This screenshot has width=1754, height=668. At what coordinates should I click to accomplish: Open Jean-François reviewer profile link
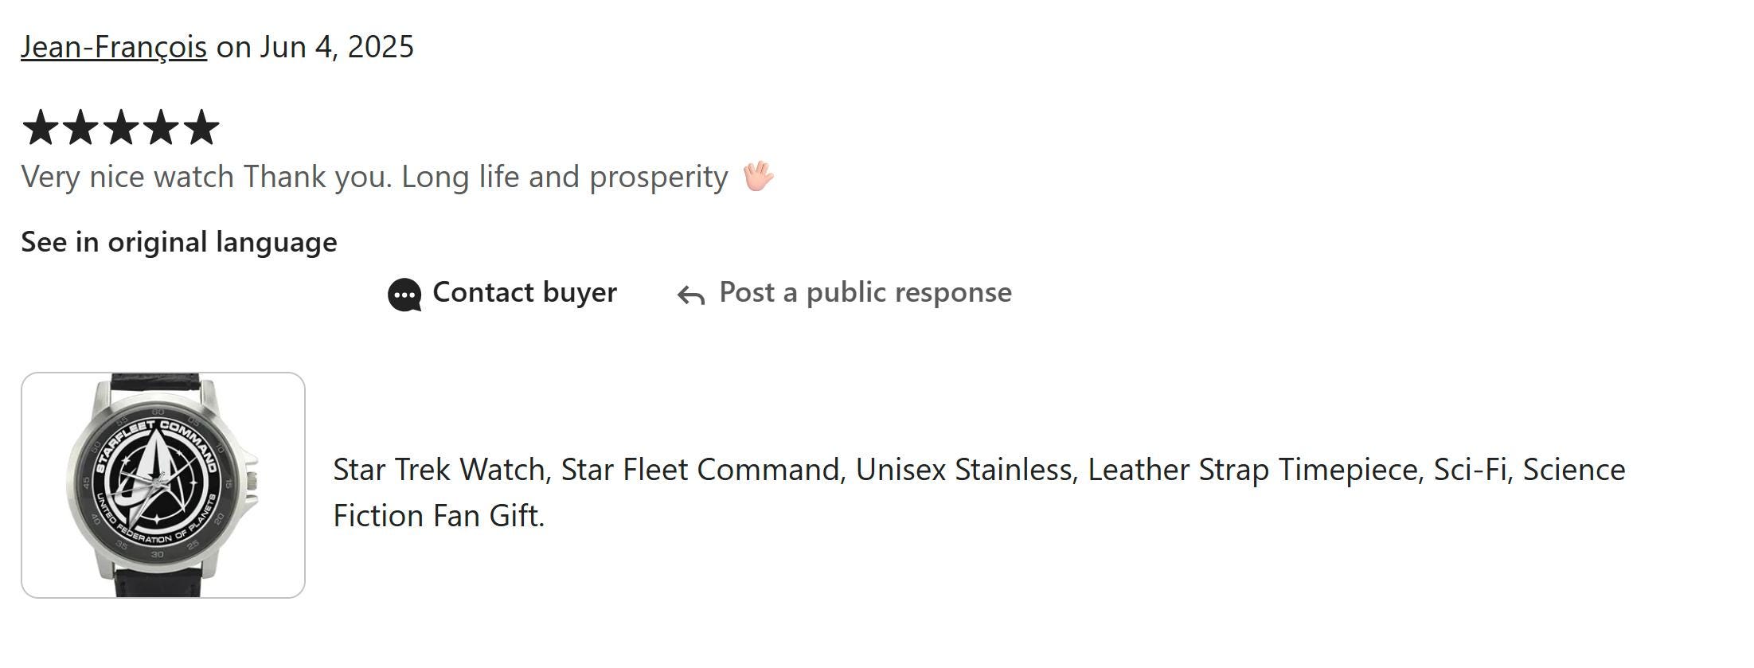pos(114,47)
